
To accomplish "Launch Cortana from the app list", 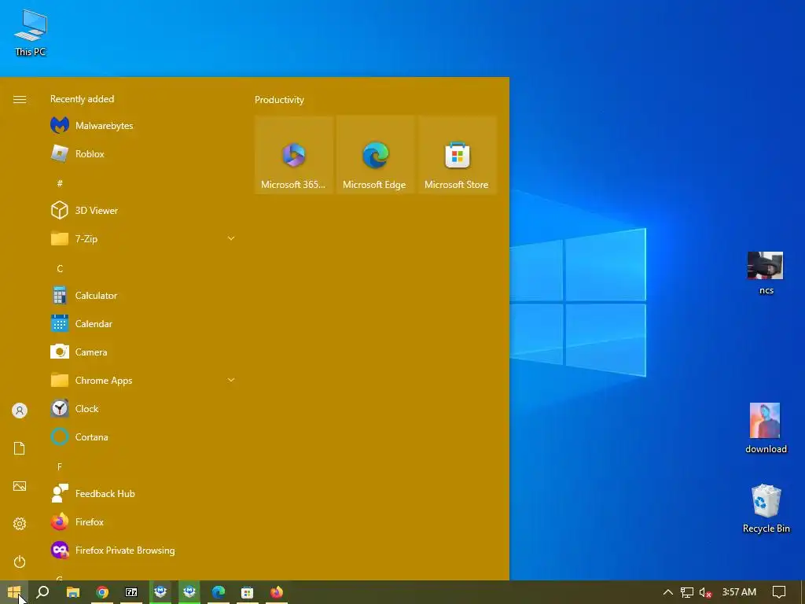I will click(143, 436).
